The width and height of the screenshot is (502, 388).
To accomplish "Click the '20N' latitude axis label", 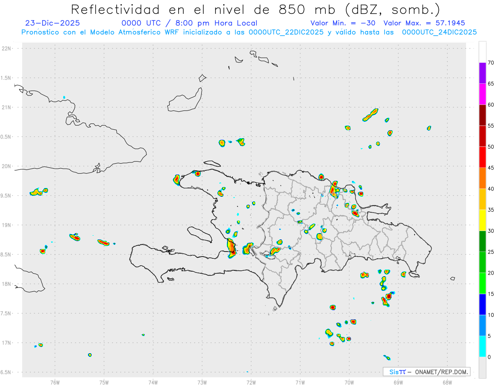I will coord(7,166).
